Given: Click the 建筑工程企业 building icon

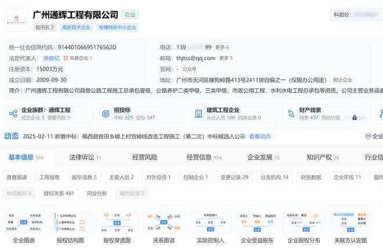Looking at the screenshot, I should (198, 114).
